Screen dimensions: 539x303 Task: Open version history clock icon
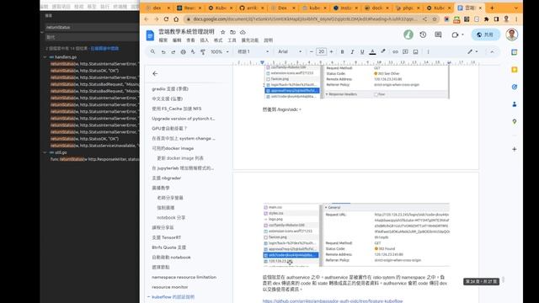click(423, 35)
